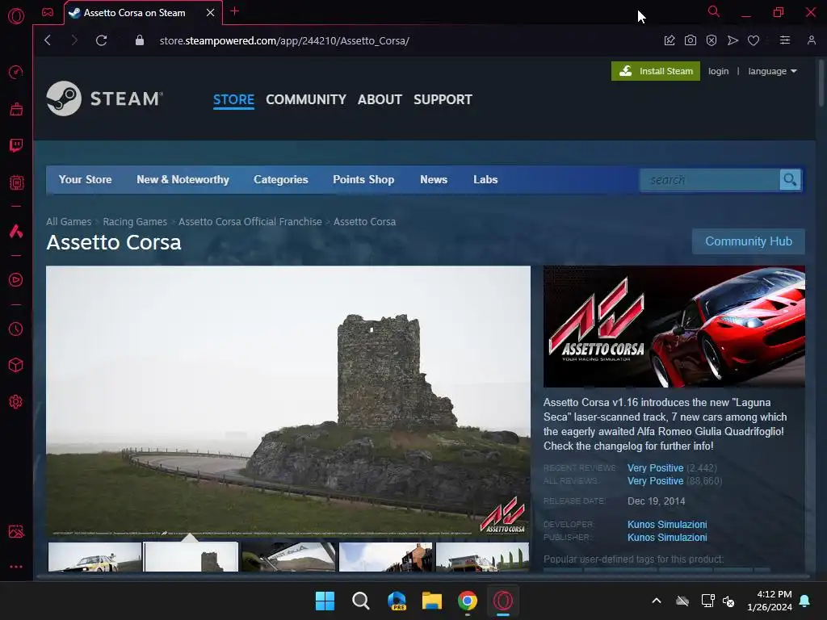827x620 pixels.
Task: Show hidden system tray icons
Action: coord(657,601)
